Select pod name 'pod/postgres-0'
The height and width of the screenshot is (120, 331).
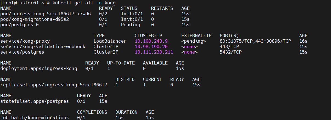coord(19,25)
